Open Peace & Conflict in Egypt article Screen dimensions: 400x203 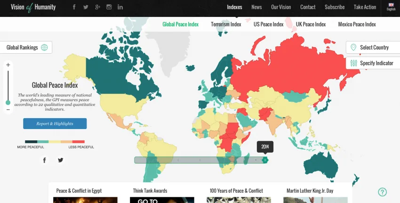click(x=79, y=191)
